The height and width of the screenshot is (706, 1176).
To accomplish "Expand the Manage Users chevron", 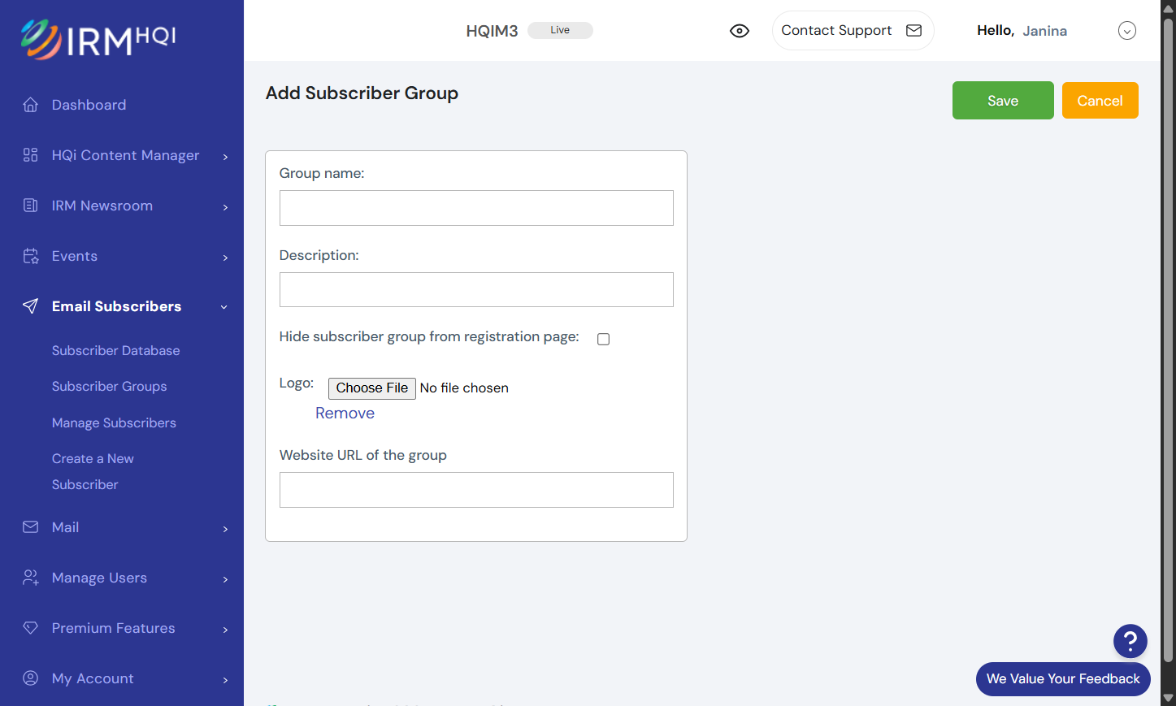I will click(225, 578).
